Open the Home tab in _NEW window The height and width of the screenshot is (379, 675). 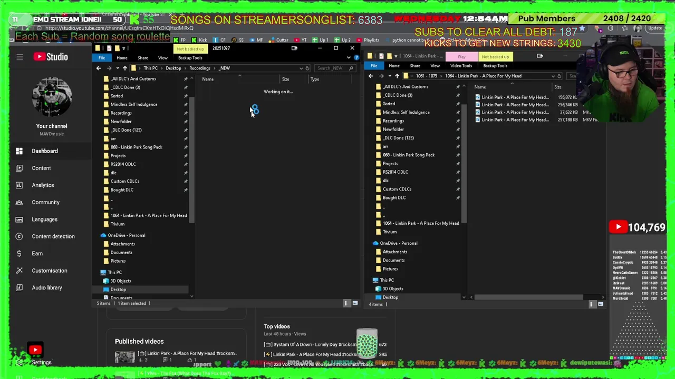(122, 58)
